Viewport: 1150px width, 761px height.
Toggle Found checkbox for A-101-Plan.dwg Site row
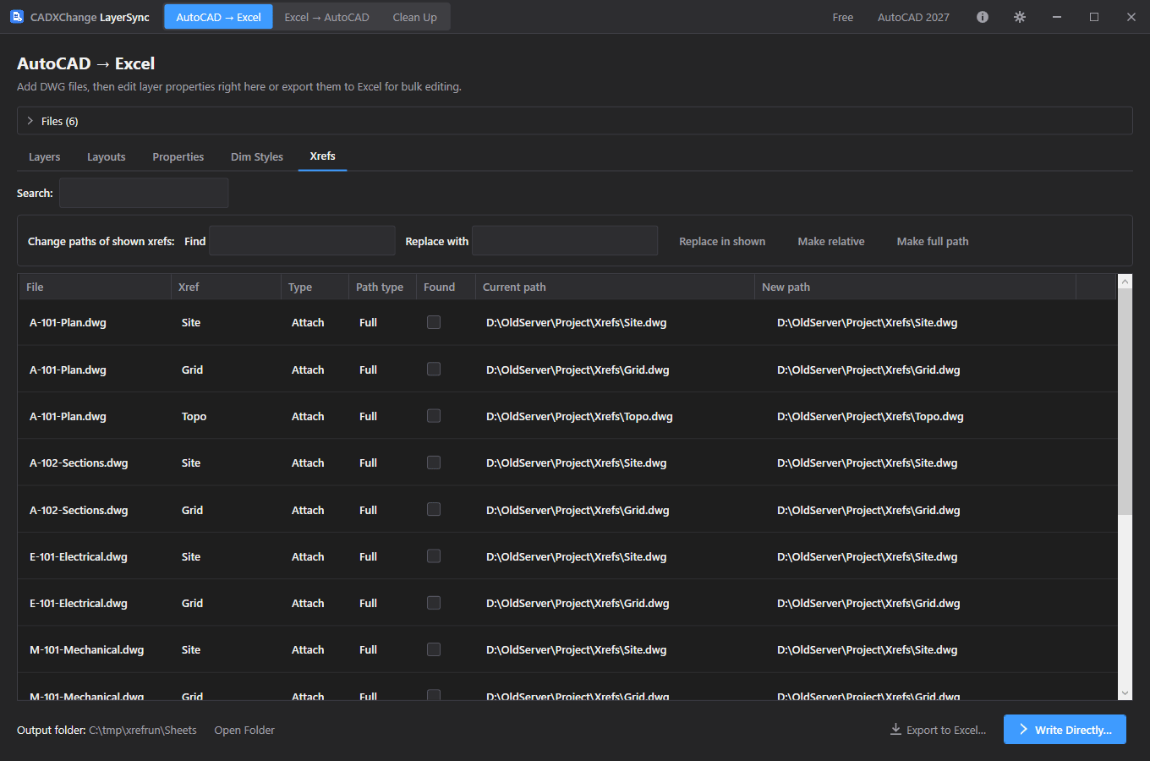434,322
